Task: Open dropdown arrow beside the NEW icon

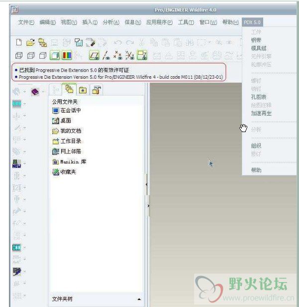Action: click(x=25, y=163)
